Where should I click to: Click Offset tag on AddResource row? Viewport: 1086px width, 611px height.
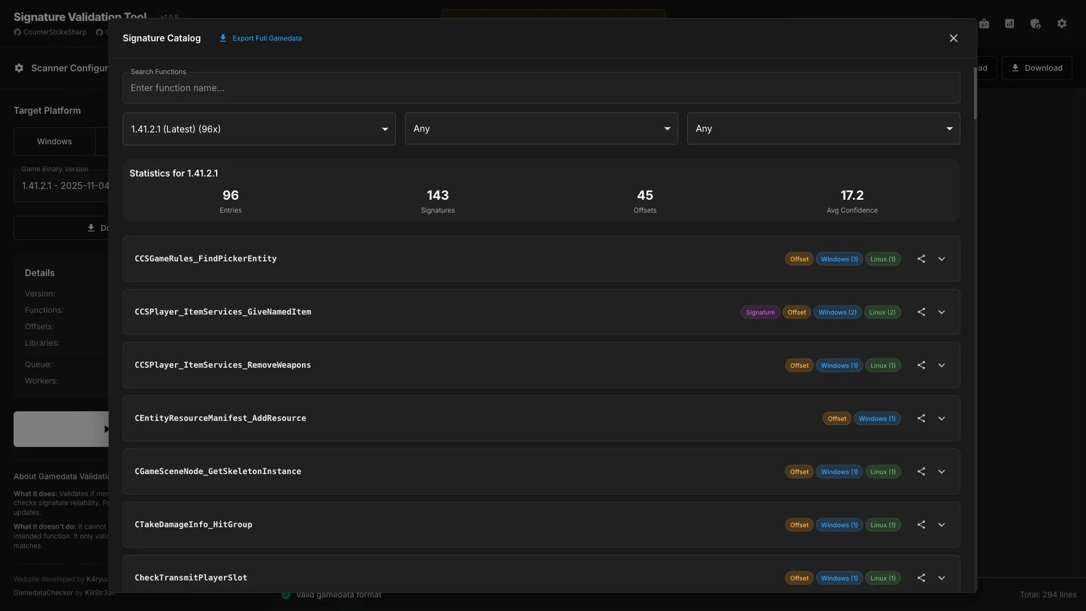(837, 419)
